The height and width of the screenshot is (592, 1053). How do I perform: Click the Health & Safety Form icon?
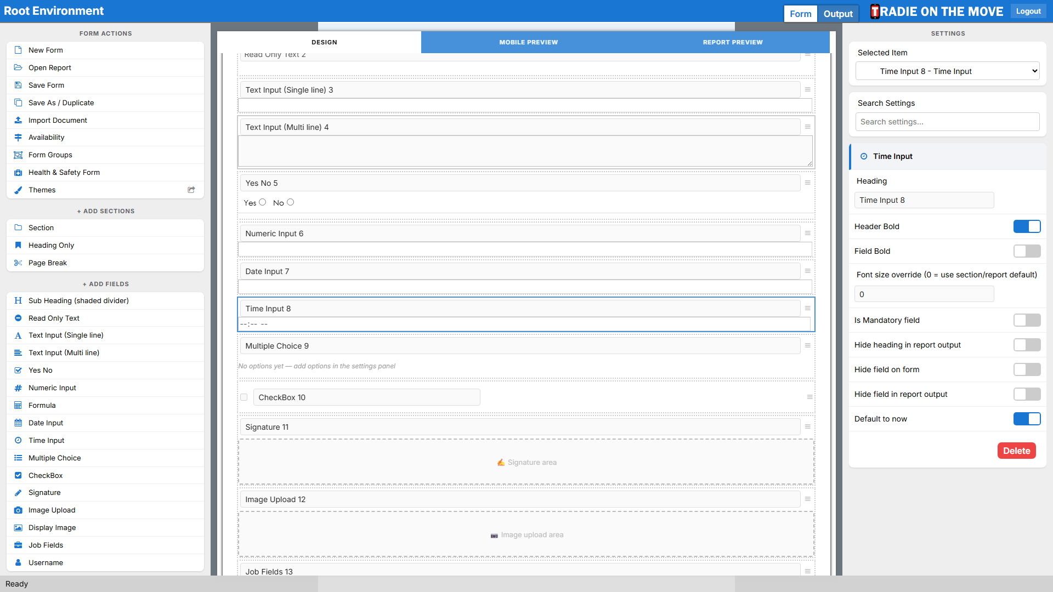(18, 173)
